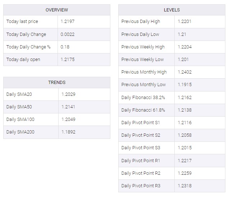
Task: Click the Daily SMA200 value 1.1892
Action: [x=68, y=132]
